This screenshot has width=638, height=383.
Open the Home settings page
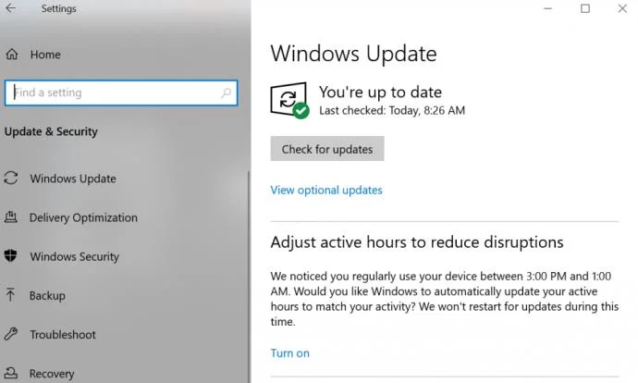(x=45, y=55)
